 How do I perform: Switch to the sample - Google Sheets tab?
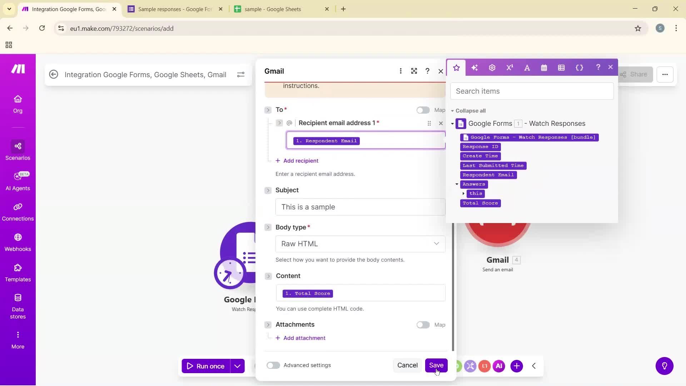(x=273, y=9)
